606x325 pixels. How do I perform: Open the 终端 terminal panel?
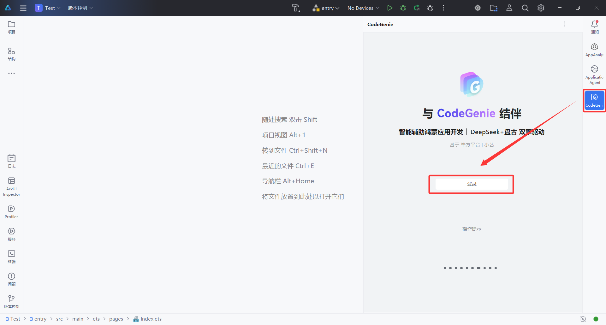click(x=11, y=257)
